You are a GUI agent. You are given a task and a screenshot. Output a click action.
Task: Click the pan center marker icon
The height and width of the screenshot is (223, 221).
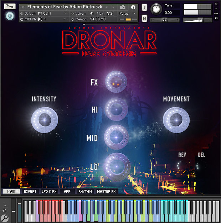165,20
